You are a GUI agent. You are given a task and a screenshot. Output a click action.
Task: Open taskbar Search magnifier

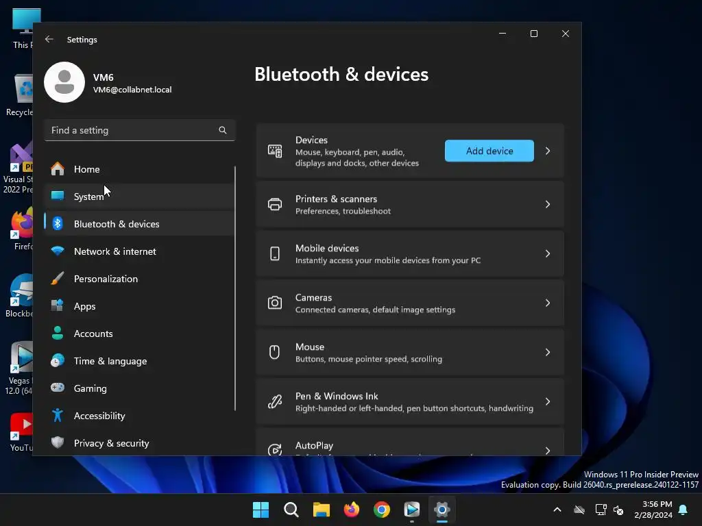tap(291, 510)
